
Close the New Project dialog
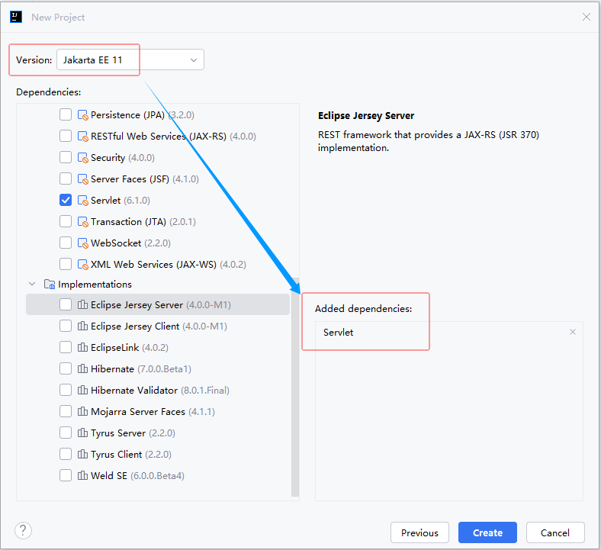pyautogui.click(x=586, y=17)
